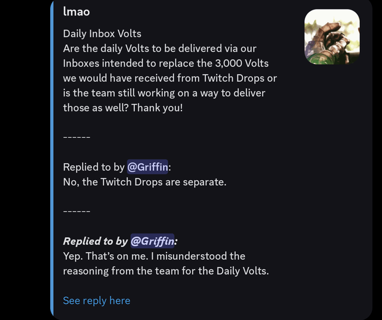Viewport: 382px width, 320px height.
Task: Click the "reasoning from the team" line
Action: tap(166, 271)
